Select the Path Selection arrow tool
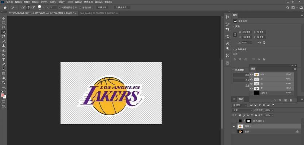Screen dimensions: 304x145 coord(4,69)
